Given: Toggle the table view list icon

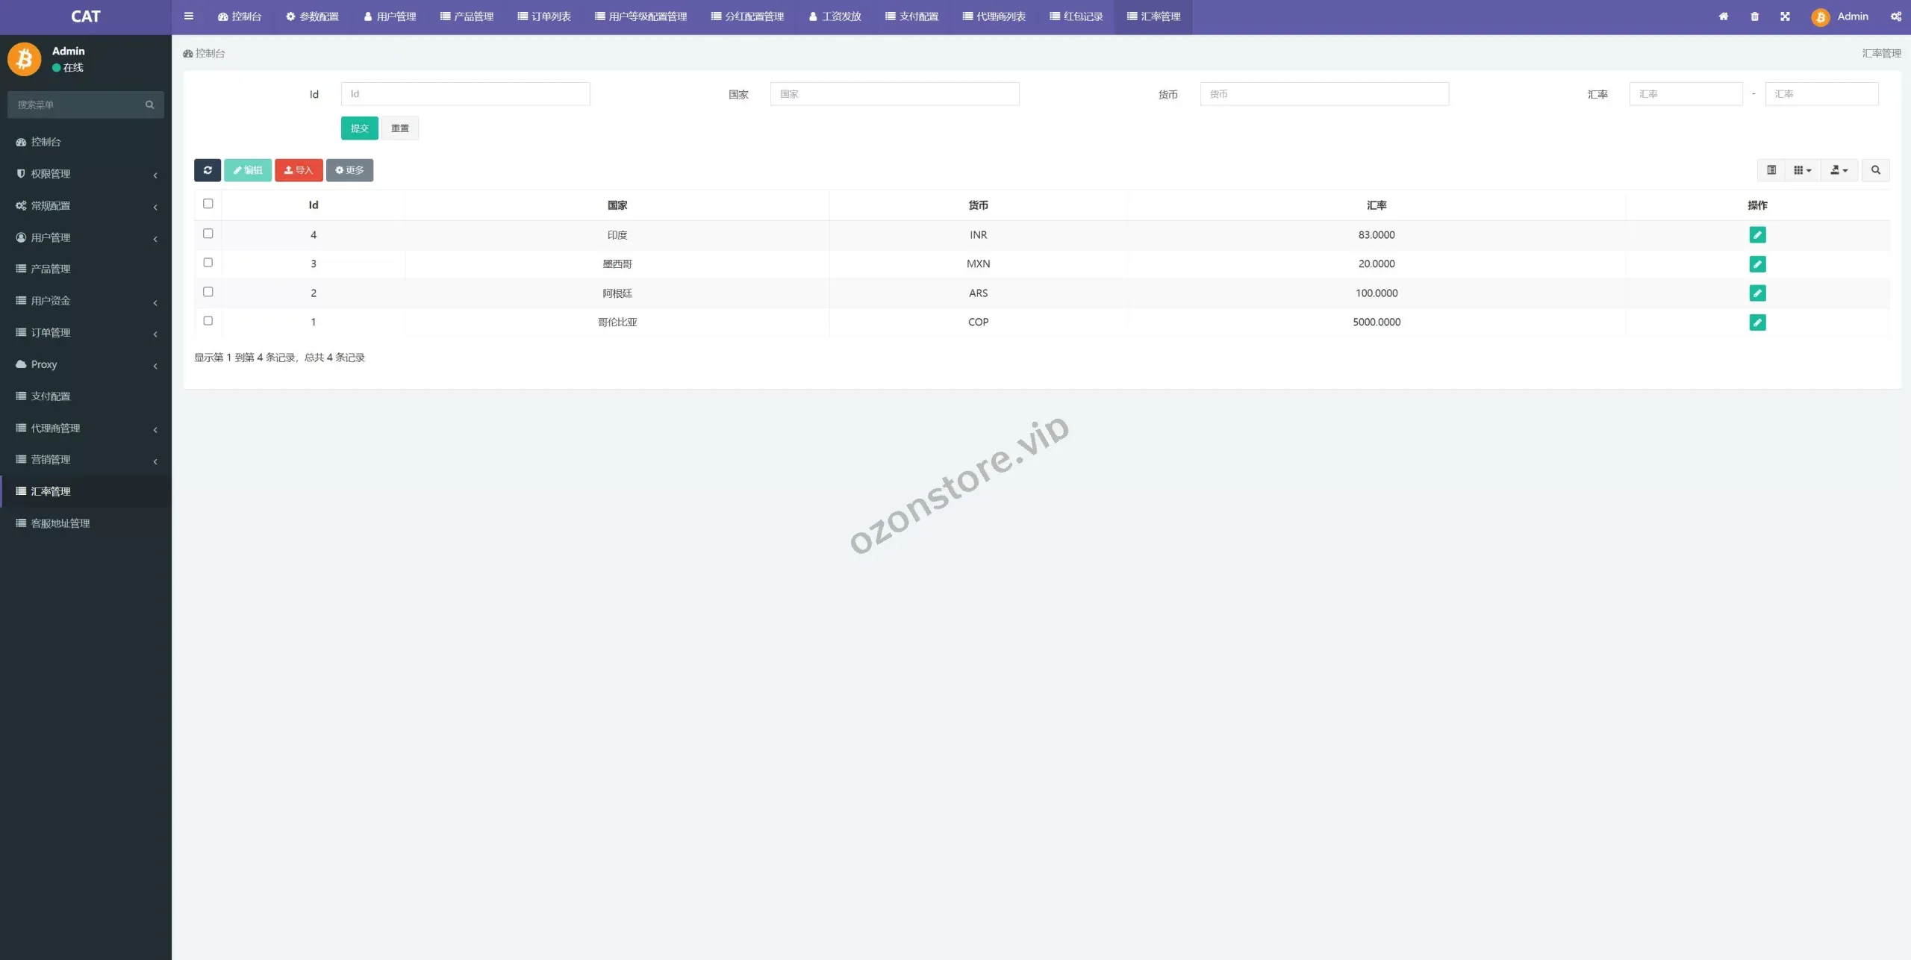Looking at the screenshot, I should [1771, 170].
